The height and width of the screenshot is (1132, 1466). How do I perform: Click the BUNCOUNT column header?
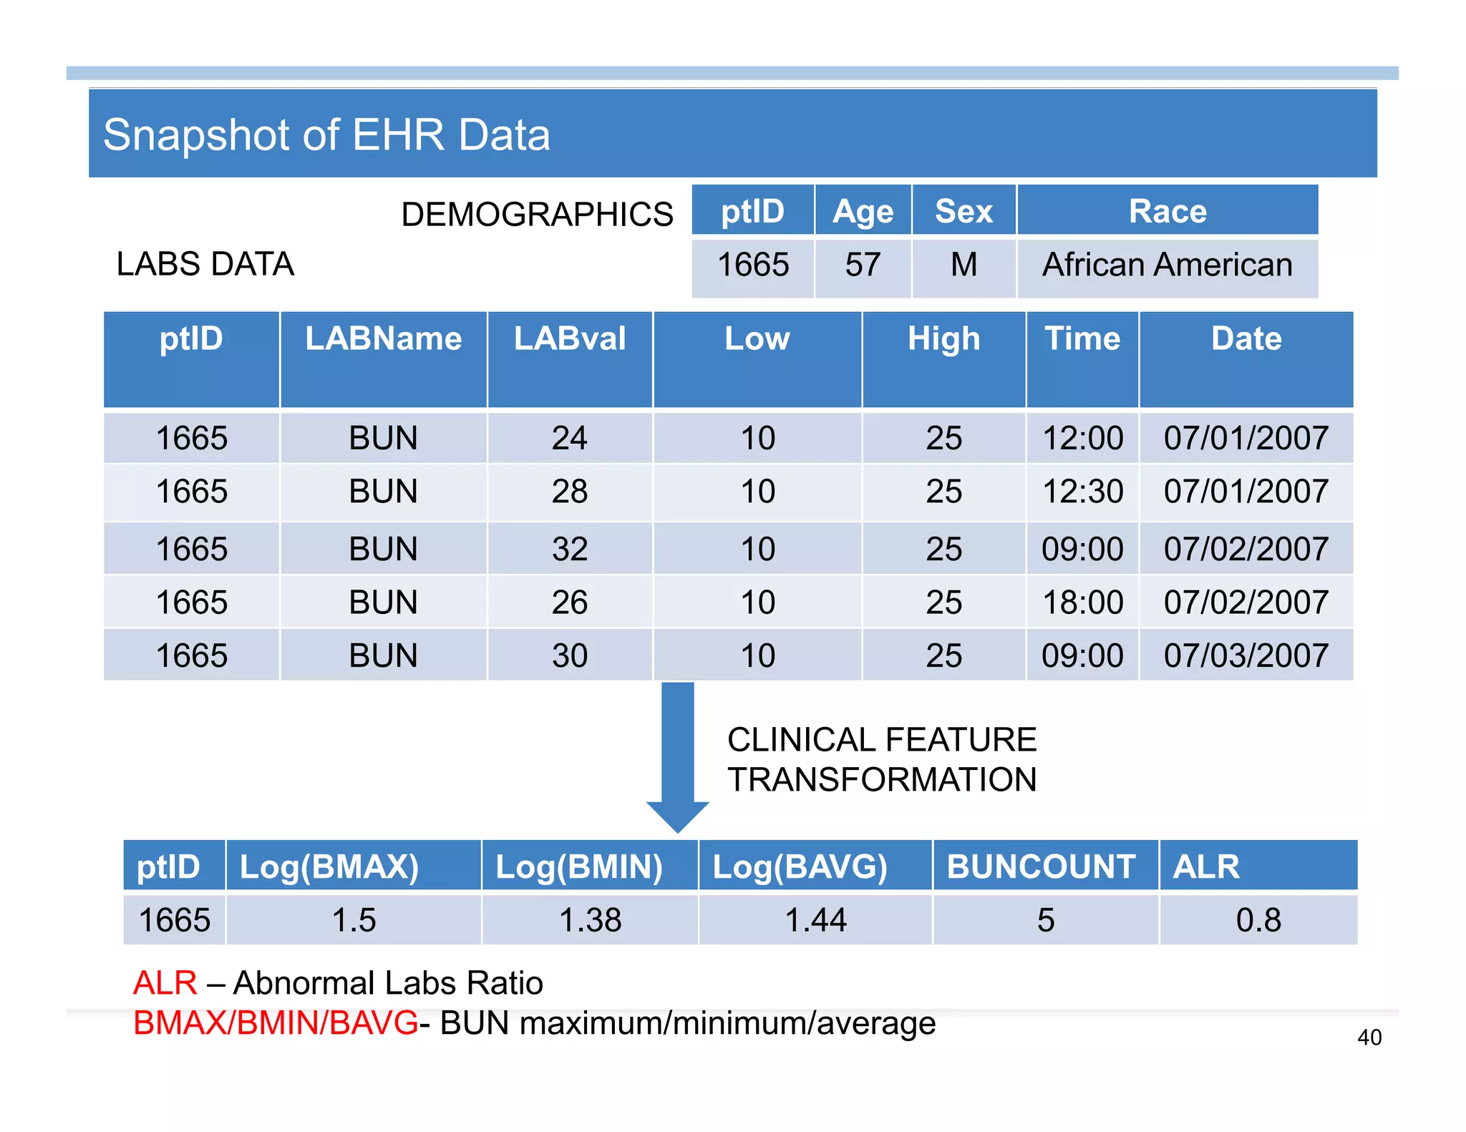pos(1046,865)
